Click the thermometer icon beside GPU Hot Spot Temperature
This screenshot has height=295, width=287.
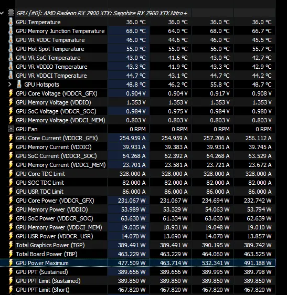[10, 49]
